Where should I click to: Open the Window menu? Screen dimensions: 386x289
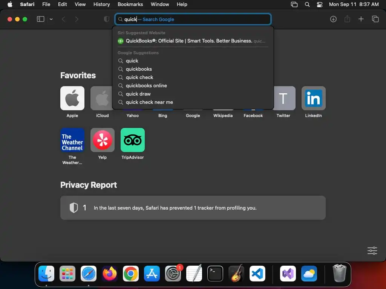[160, 5]
